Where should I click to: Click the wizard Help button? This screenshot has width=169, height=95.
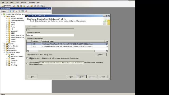(x=32, y=77)
